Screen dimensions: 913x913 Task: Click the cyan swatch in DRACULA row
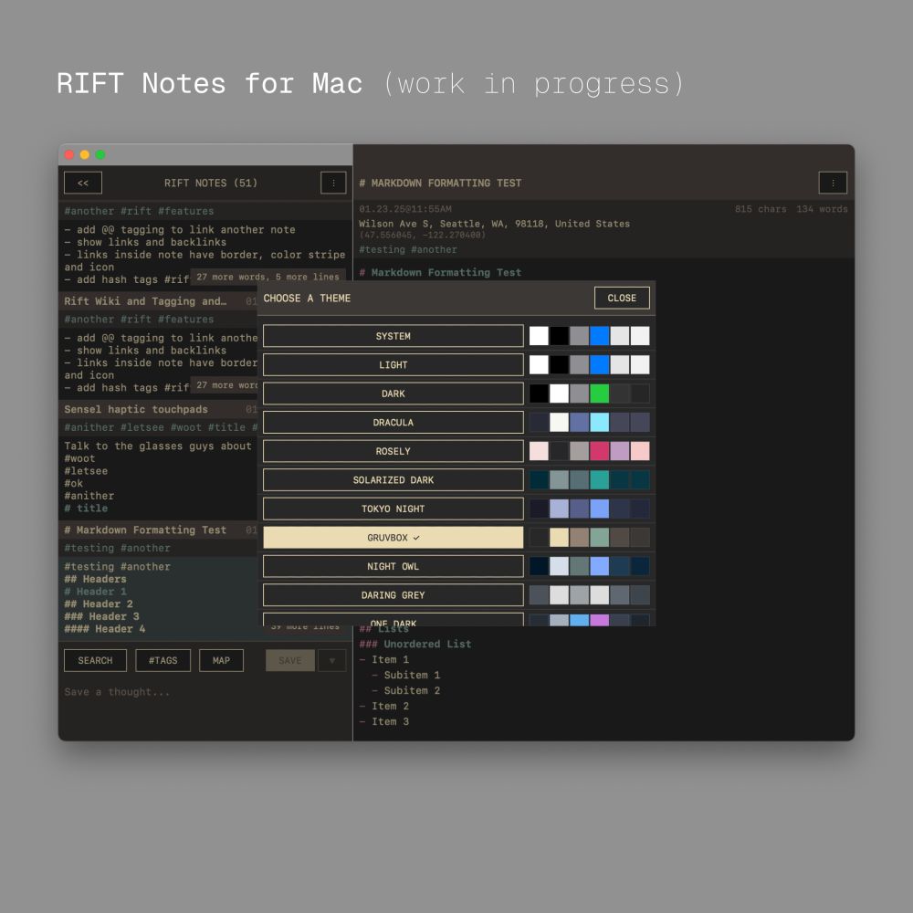pyautogui.click(x=599, y=422)
